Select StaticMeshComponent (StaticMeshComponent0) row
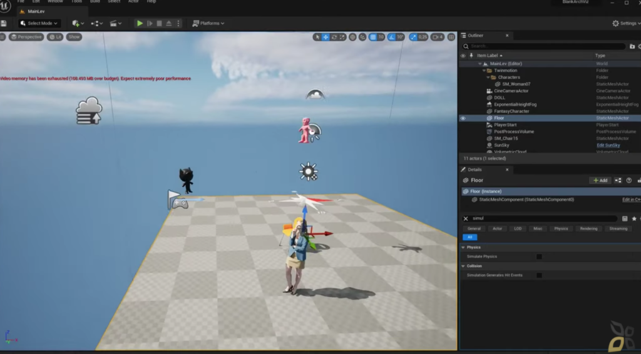The image size is (641, 354). (550, 200)
